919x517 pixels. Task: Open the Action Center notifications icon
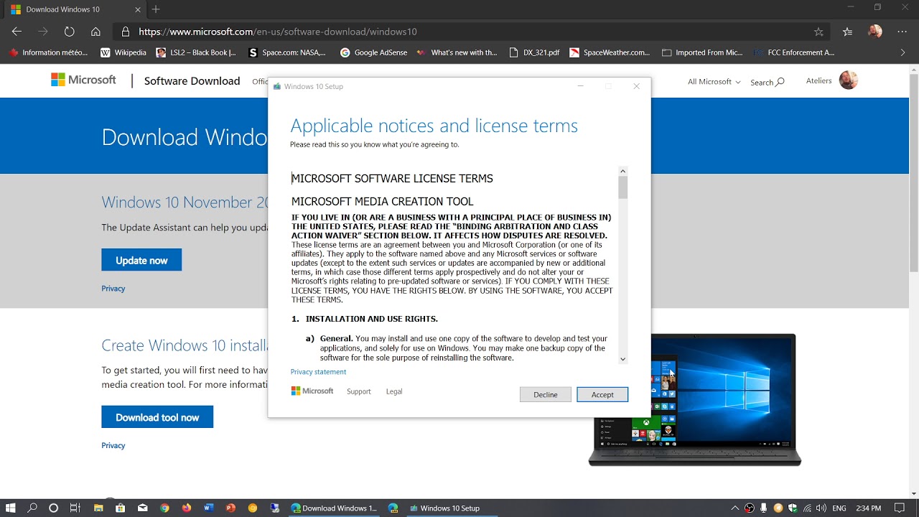(899, 508)
